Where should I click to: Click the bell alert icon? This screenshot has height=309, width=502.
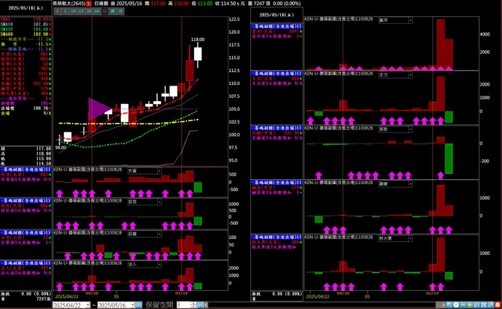coord(497,305)
